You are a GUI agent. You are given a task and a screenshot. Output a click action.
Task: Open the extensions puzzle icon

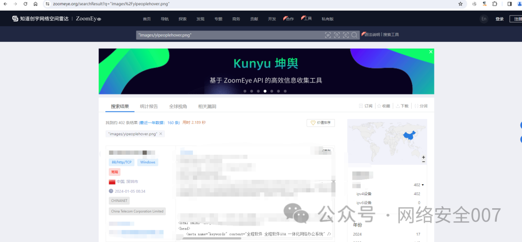coord(495,4)
